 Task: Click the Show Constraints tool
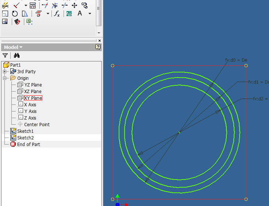pyautogui.click(x=33, y=6)
